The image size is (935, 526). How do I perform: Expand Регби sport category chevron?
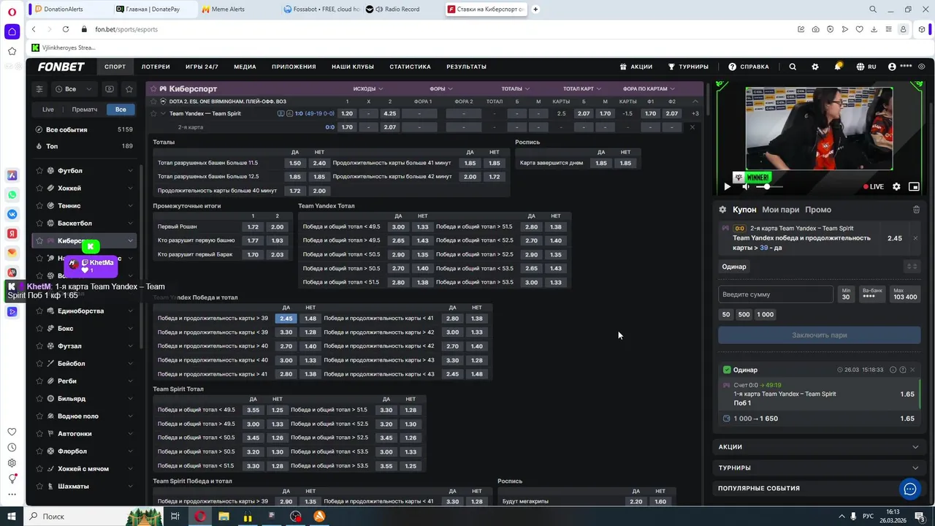pos(130,381)
